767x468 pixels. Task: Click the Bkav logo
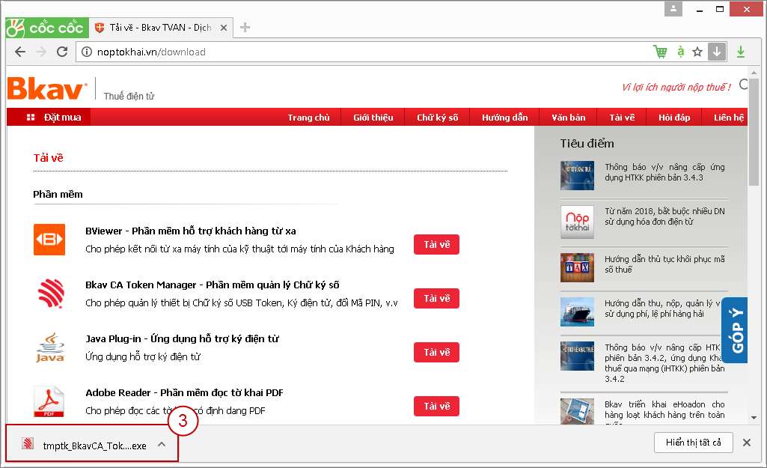47,89
